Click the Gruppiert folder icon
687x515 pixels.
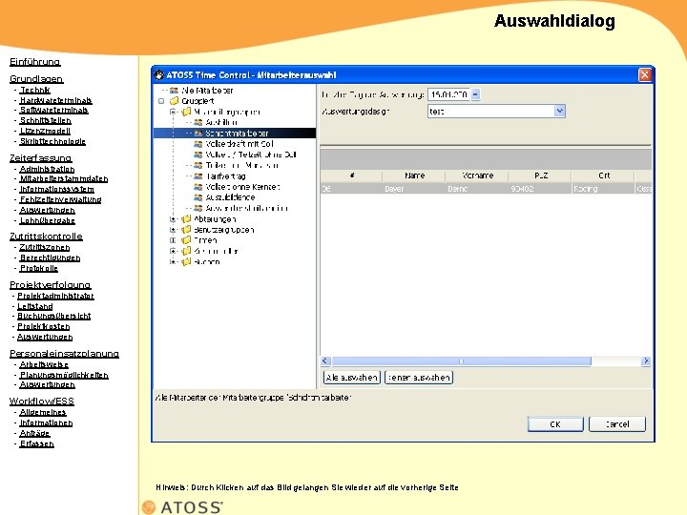174,101
